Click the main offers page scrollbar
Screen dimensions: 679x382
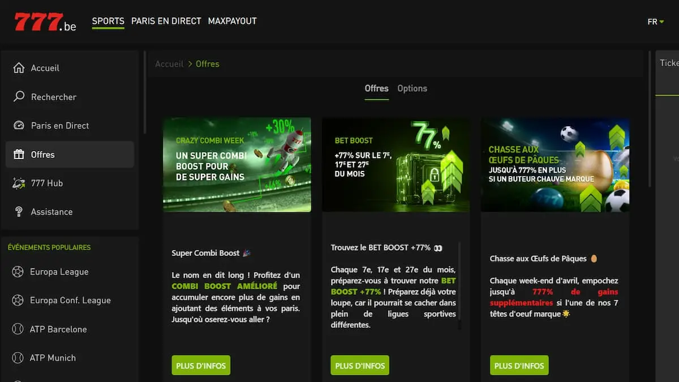click(650, 119)
